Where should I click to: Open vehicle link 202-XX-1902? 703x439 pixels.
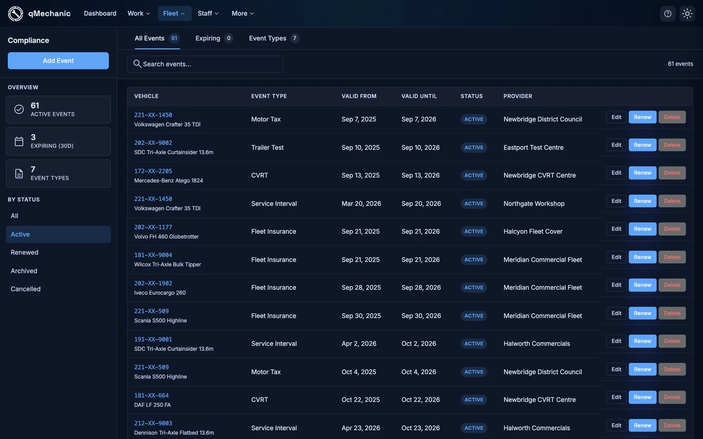point(153,283)
